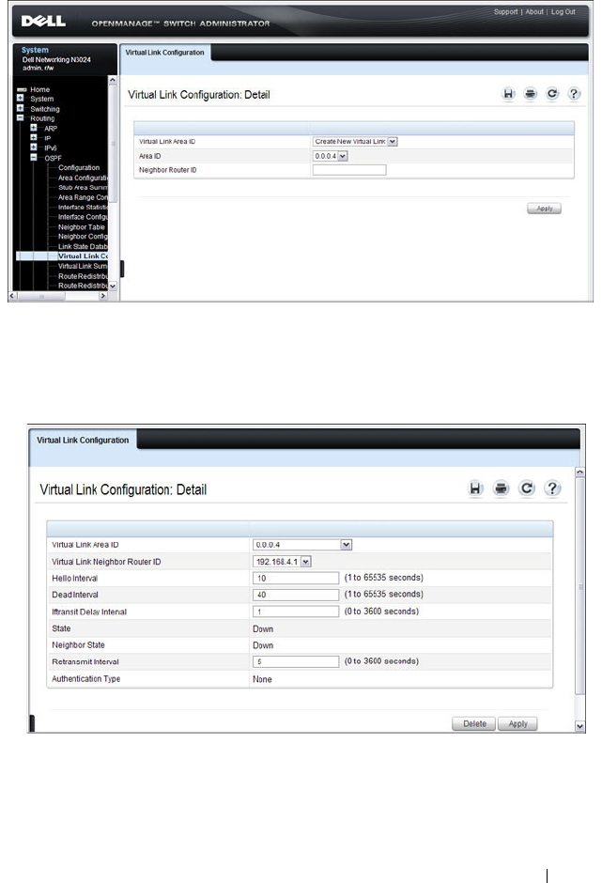Click the navigation tree scroll-right arrow
Image resolution: width=602 pixels, height=883 pixels.
coord(103,296)
